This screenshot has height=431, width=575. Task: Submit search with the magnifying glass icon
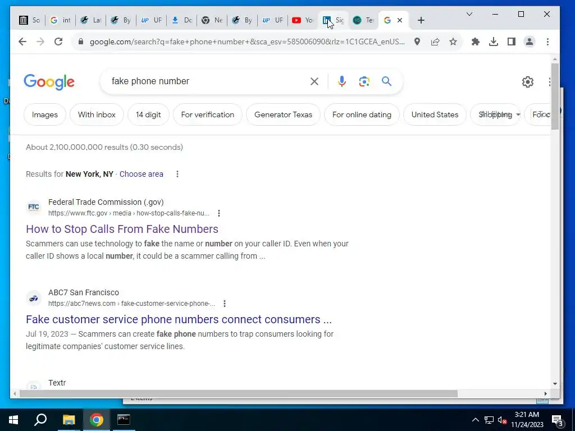pos(386,81)
